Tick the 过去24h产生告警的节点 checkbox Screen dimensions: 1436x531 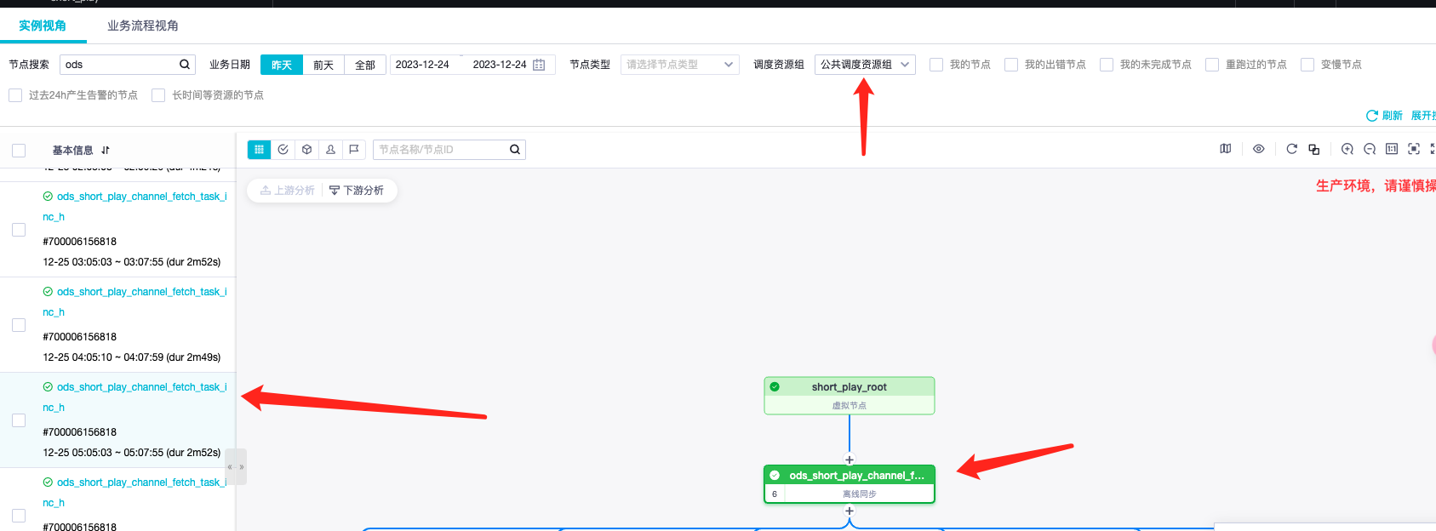click(x=15, y=95)
